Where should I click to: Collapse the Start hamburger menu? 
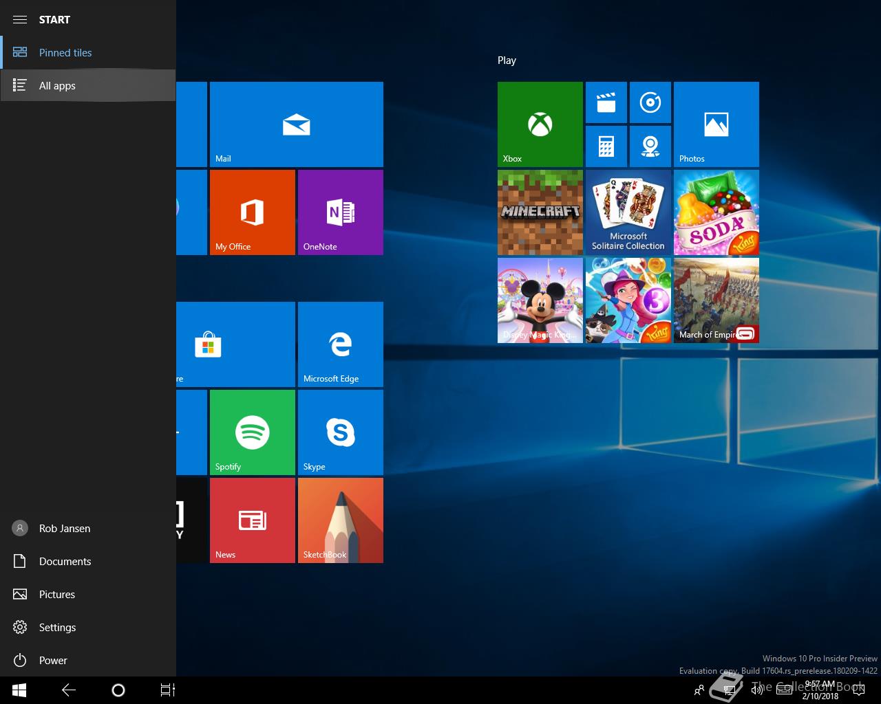[20, 19]
